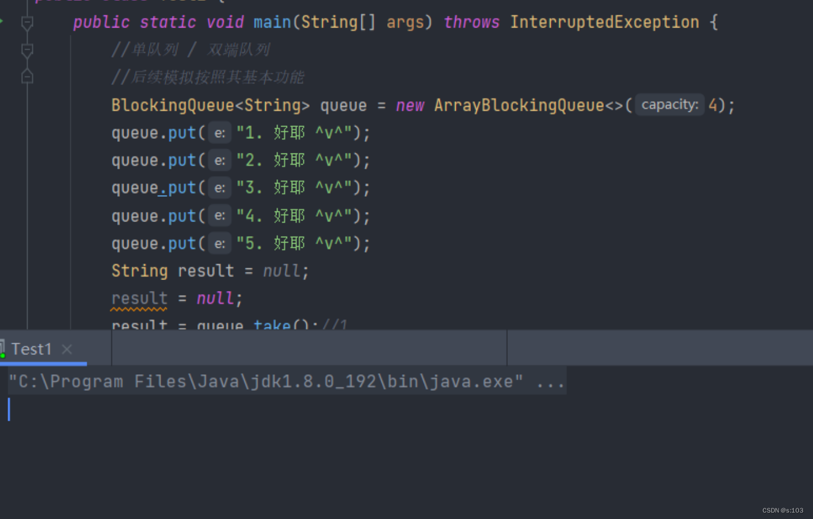Click the comment //单队列 / 双端队列
The width and height of the screenshot is (813, 519).
(191, 50)
